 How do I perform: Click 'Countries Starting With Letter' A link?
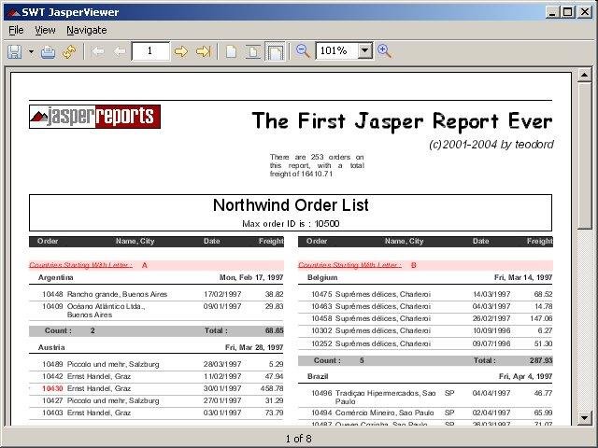[81, 265]
